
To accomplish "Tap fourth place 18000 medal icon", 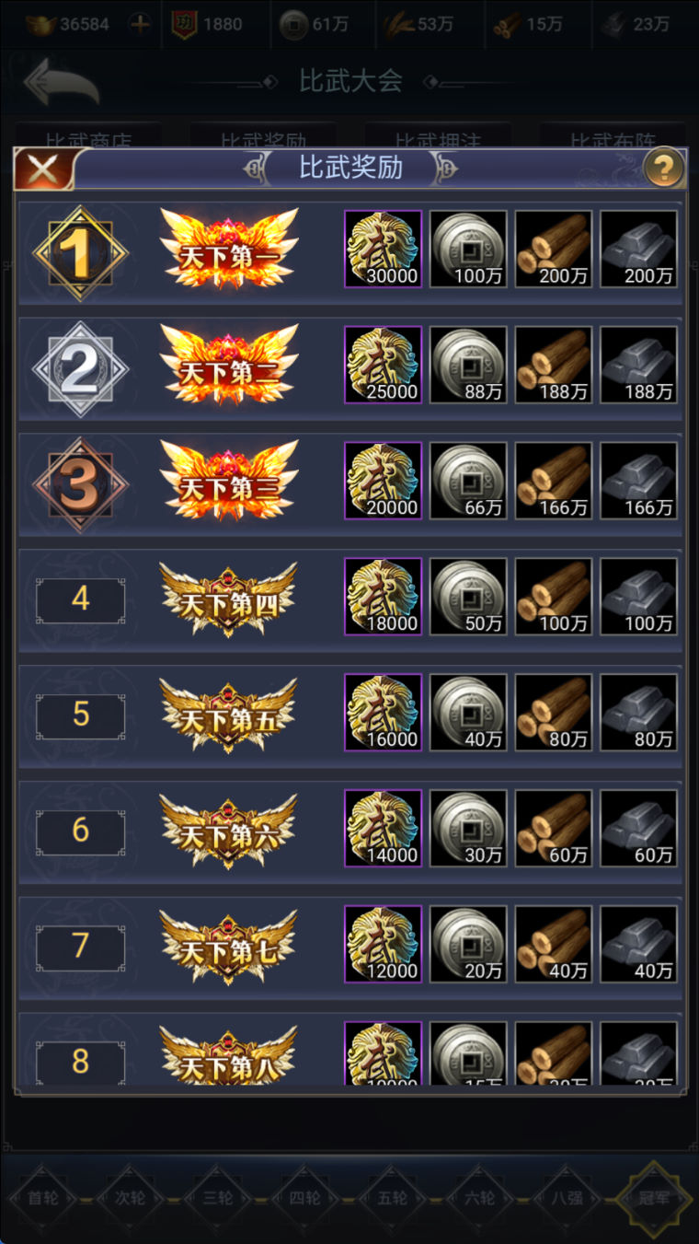I will (383, 598).
